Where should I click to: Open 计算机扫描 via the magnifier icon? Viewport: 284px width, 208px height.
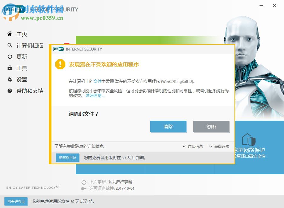point(10,45)
